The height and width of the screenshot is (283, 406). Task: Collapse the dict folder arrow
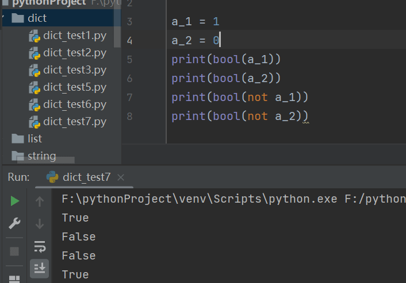pyautogui.click(x=4, y=18)
